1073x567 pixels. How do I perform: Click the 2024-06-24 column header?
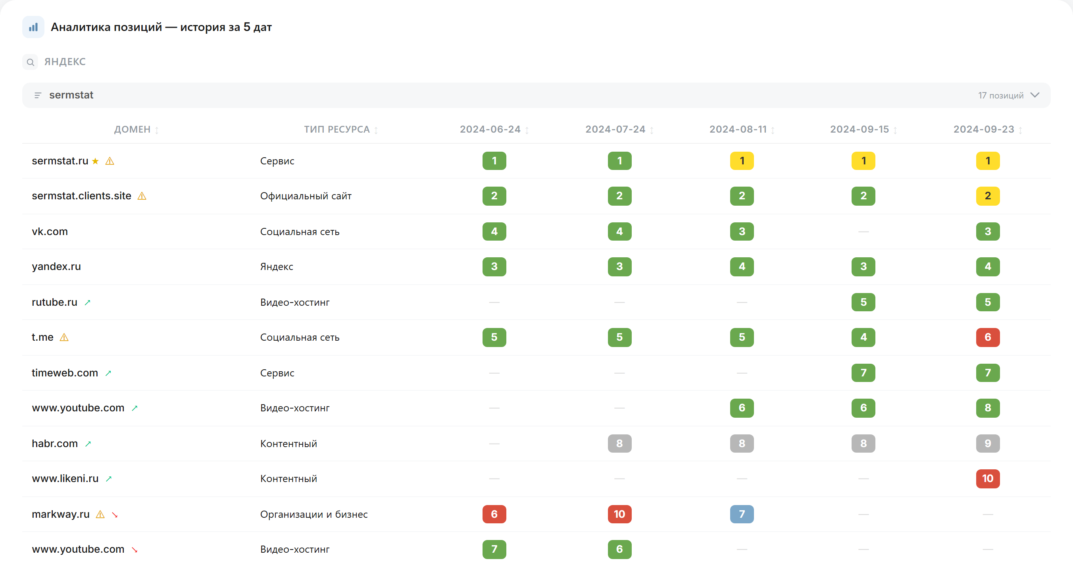pyautogui.click(x=490, y=129)
